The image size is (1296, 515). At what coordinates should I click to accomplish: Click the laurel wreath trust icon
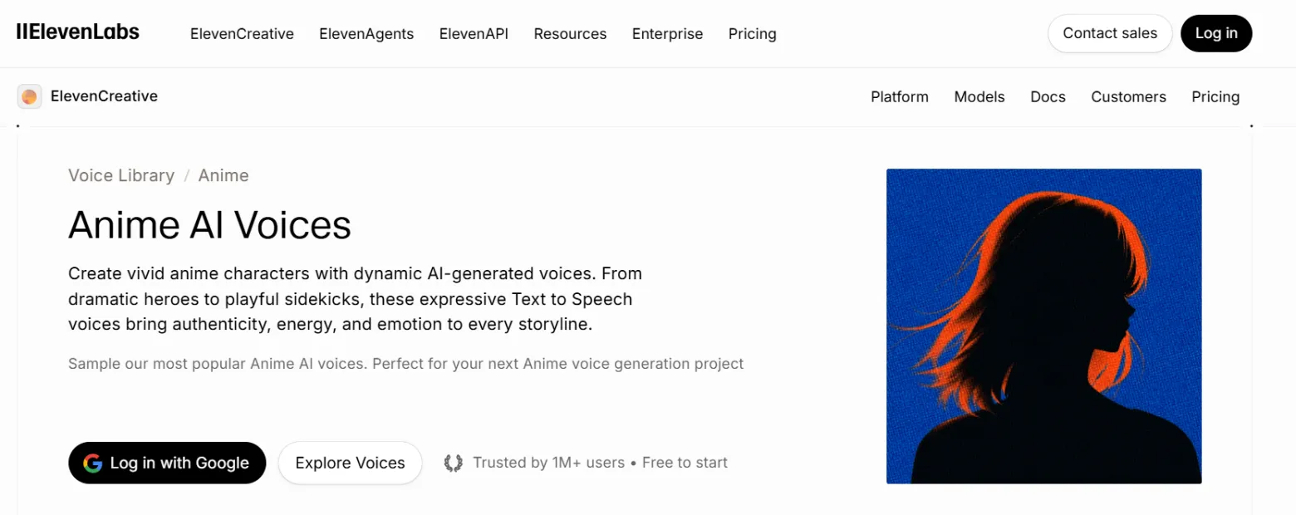tap(453, 463)
